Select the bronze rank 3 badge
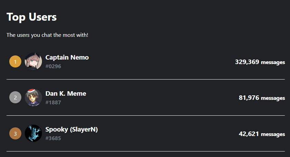Image resolution: width=290 pixels, height=157 pixels. pyautogui.click(x=15, y=134)
